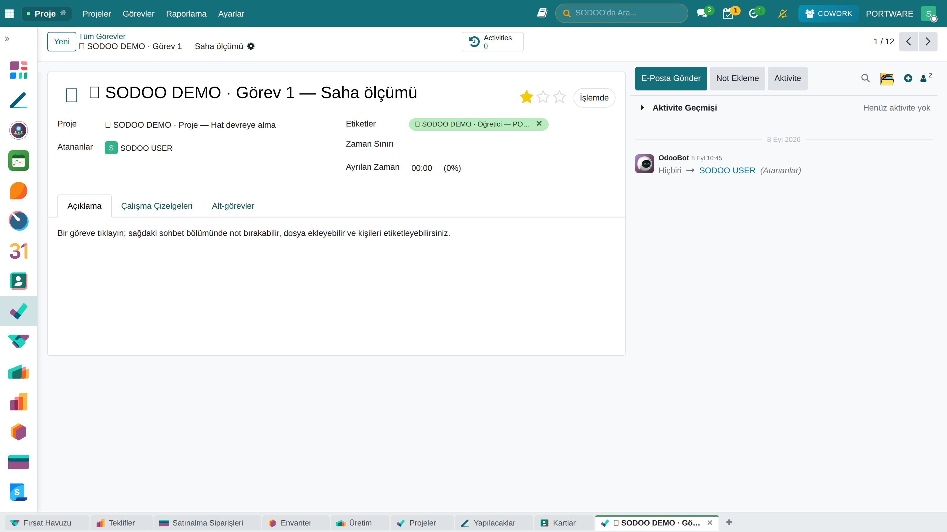
Task: Click the Not Ekleme button
Action: click(737, 78)
